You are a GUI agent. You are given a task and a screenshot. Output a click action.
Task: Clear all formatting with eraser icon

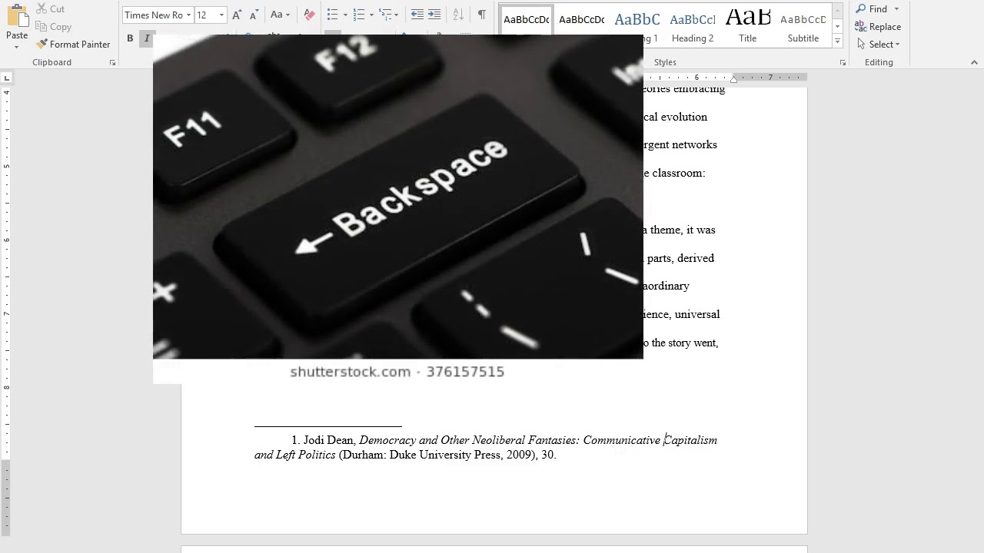tap(309, 15)
